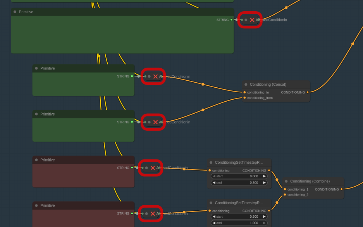Image resolution: width=363 pixels, height=227 pixels.
Task: Click the end 1.000 value field
Action: tap(239, 223)
